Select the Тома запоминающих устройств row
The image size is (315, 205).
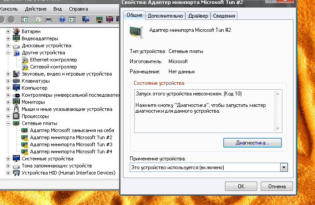56,166
